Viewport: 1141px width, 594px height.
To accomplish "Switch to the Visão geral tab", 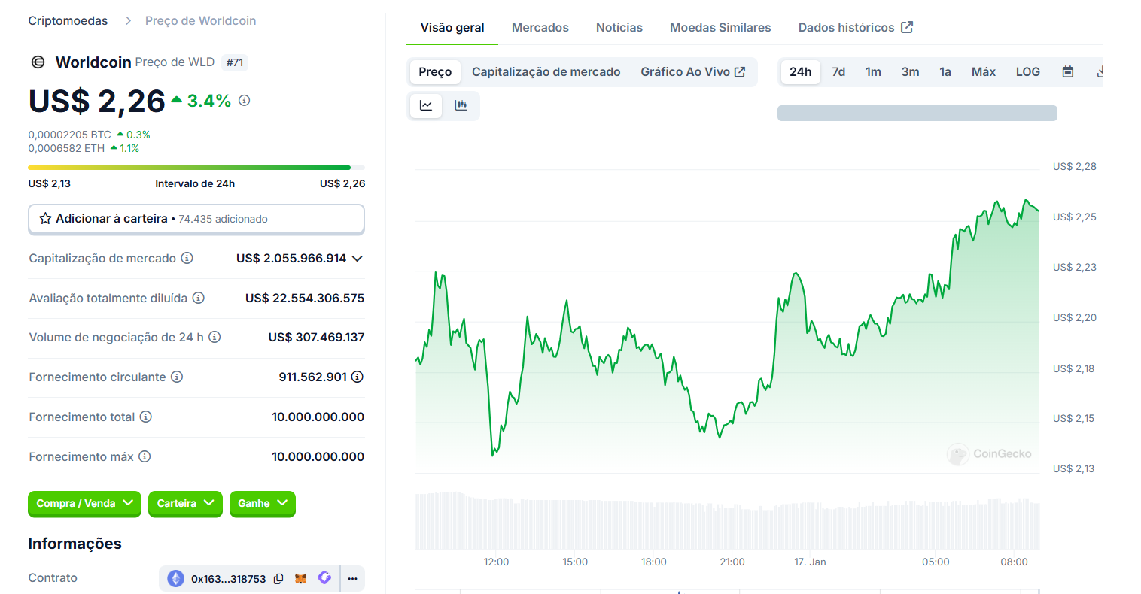I will (x=452, y=28).
